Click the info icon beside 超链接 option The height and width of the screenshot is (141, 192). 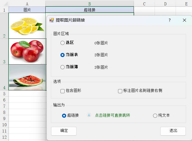point(89,115)
